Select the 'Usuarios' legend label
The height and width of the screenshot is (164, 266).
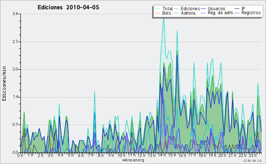[x=216, y=8]
